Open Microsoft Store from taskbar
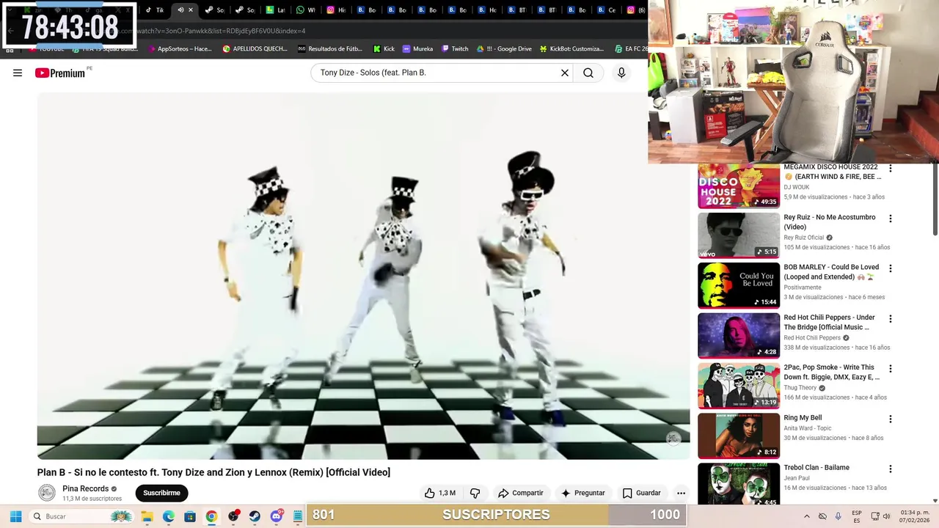Screen dimensions: 939x528 click(x=190, y=516)
